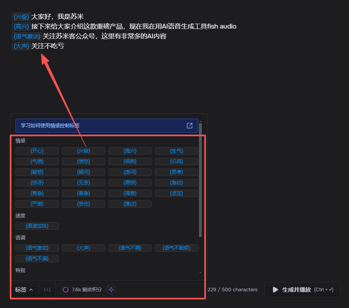Add the (悲伤) emotion tag
The image size is (349, 308).
click(84, 204)
